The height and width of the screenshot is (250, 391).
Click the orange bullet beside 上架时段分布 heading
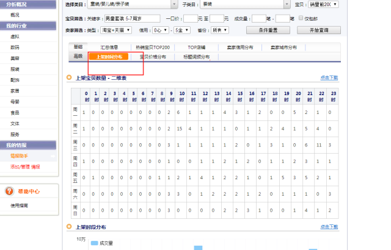coord(69,227)
